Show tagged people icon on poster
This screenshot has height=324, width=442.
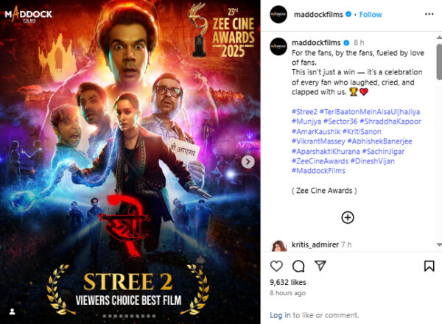click(12, 311)
